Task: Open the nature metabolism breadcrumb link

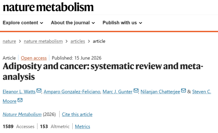Action: pos(43,41)
